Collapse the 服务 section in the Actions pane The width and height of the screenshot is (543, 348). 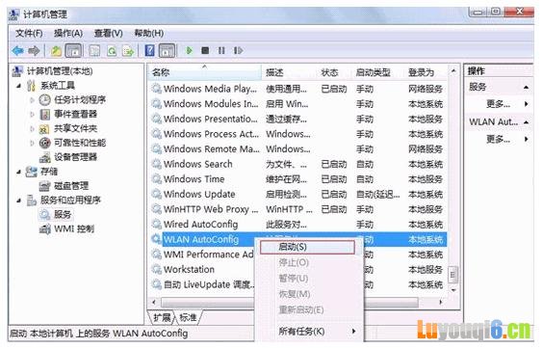(526, 87)
